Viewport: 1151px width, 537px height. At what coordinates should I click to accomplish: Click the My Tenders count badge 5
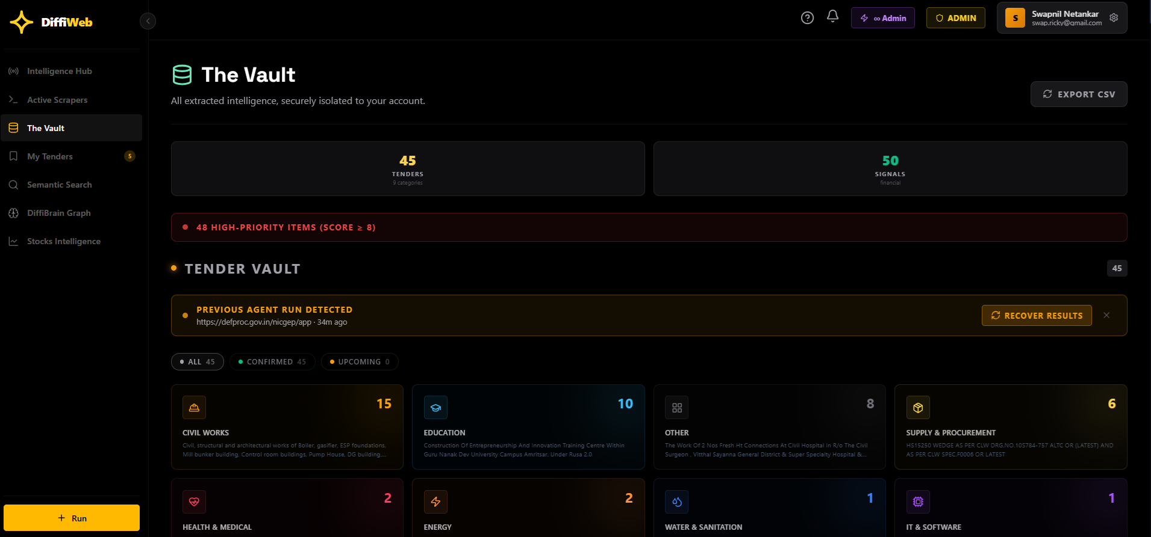click(129, 156)
